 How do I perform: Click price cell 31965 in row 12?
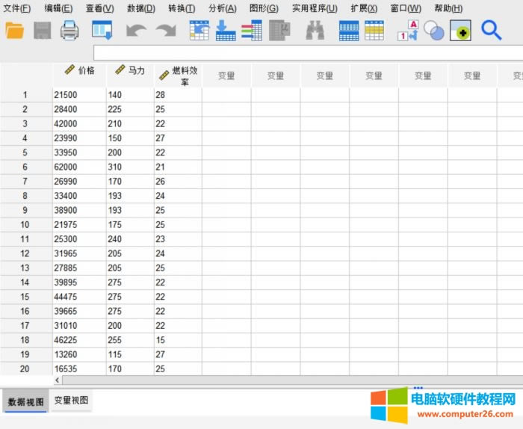point(79,253)
